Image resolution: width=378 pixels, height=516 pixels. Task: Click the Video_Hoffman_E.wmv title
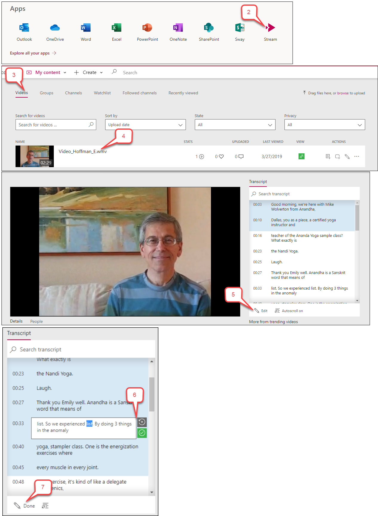click(82, 151)
